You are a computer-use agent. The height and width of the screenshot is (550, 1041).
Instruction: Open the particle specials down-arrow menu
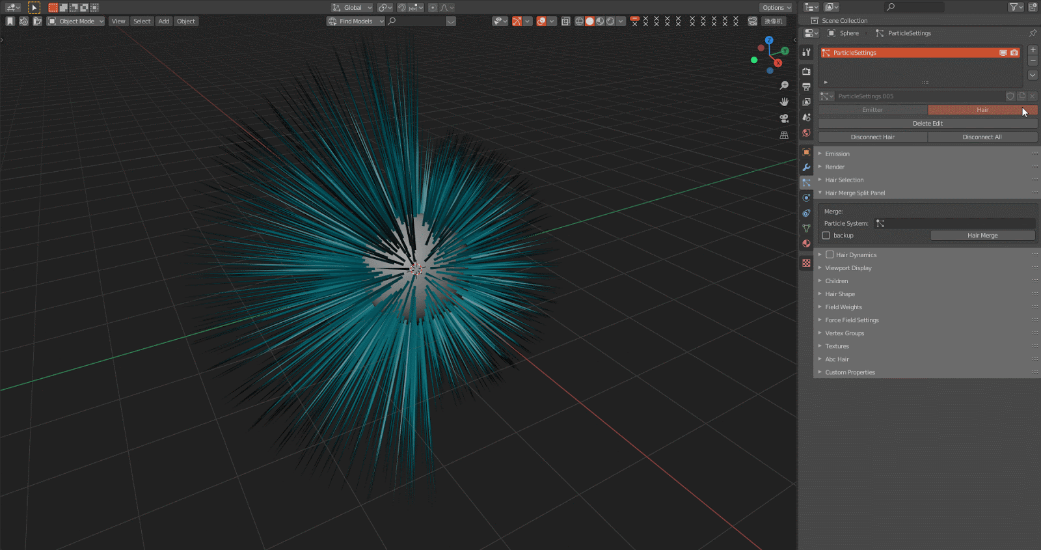(1033, 76)
